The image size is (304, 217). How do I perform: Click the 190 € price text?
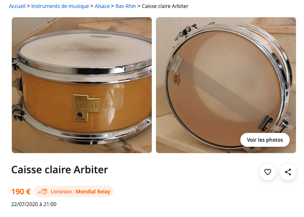pyautogui.click(x=21, y=192)
